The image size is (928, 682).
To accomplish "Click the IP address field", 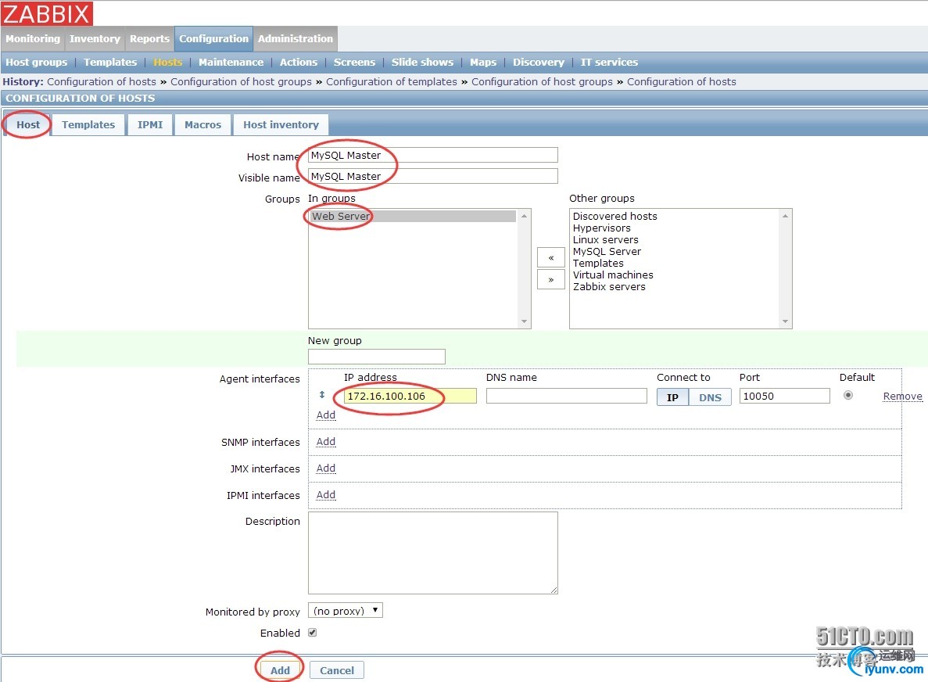I will pos(410,396).
